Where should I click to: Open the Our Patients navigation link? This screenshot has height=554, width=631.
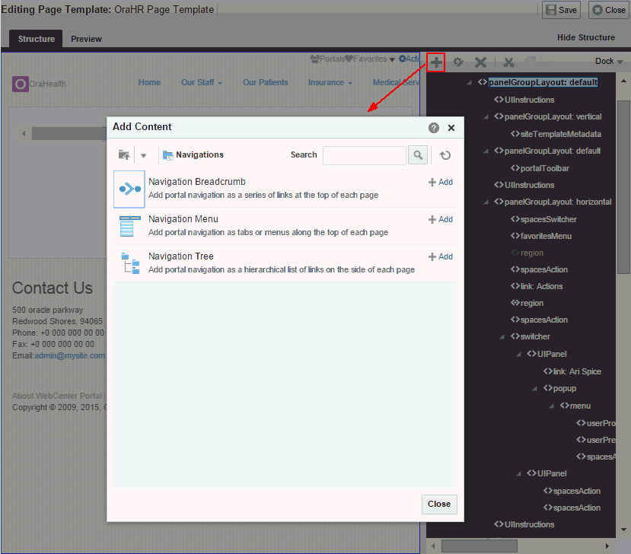tap(265, 82)
